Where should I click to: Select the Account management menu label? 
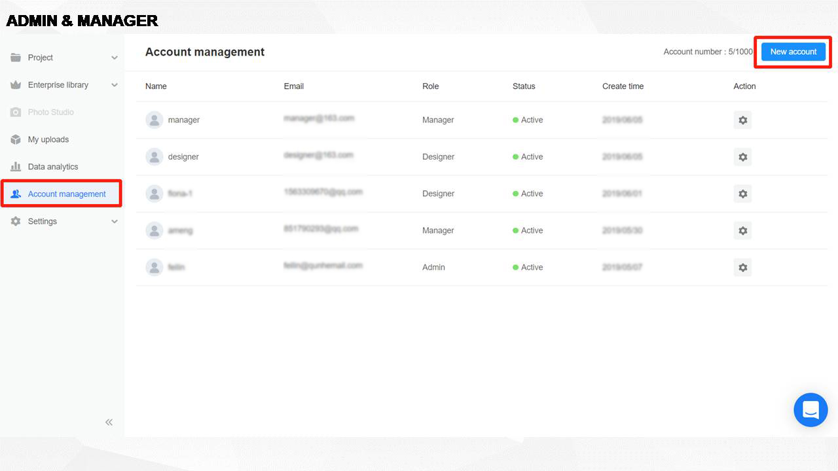[x=67, y=194]
